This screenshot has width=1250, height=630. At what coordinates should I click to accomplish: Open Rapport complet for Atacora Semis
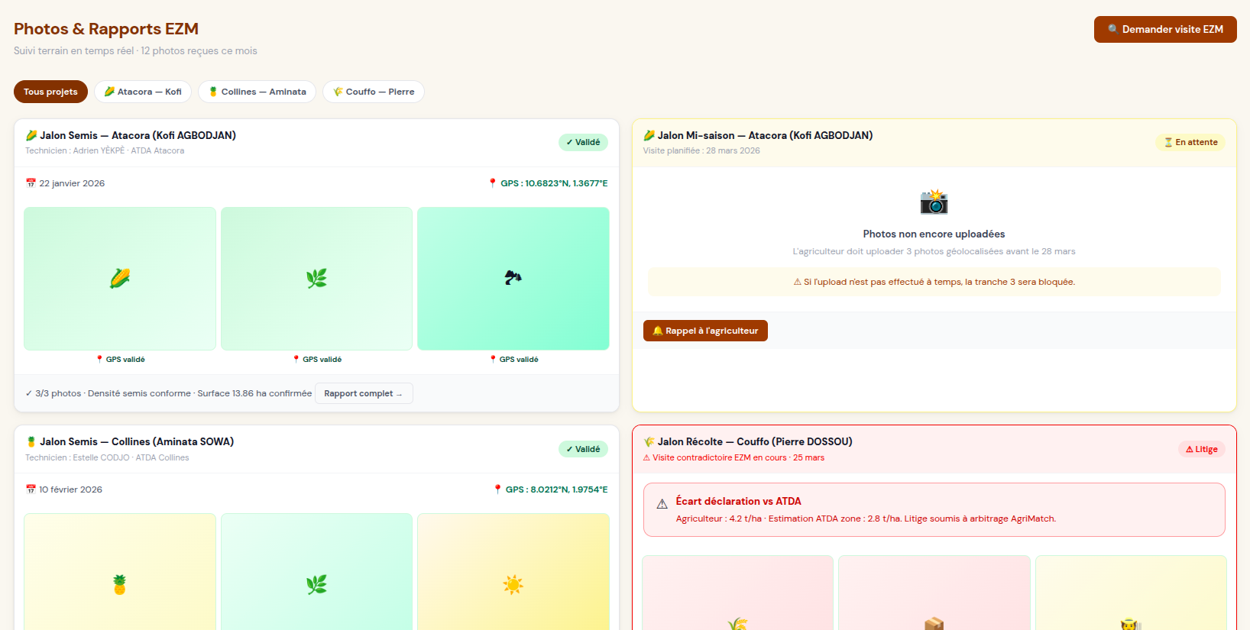pos(364,393)
